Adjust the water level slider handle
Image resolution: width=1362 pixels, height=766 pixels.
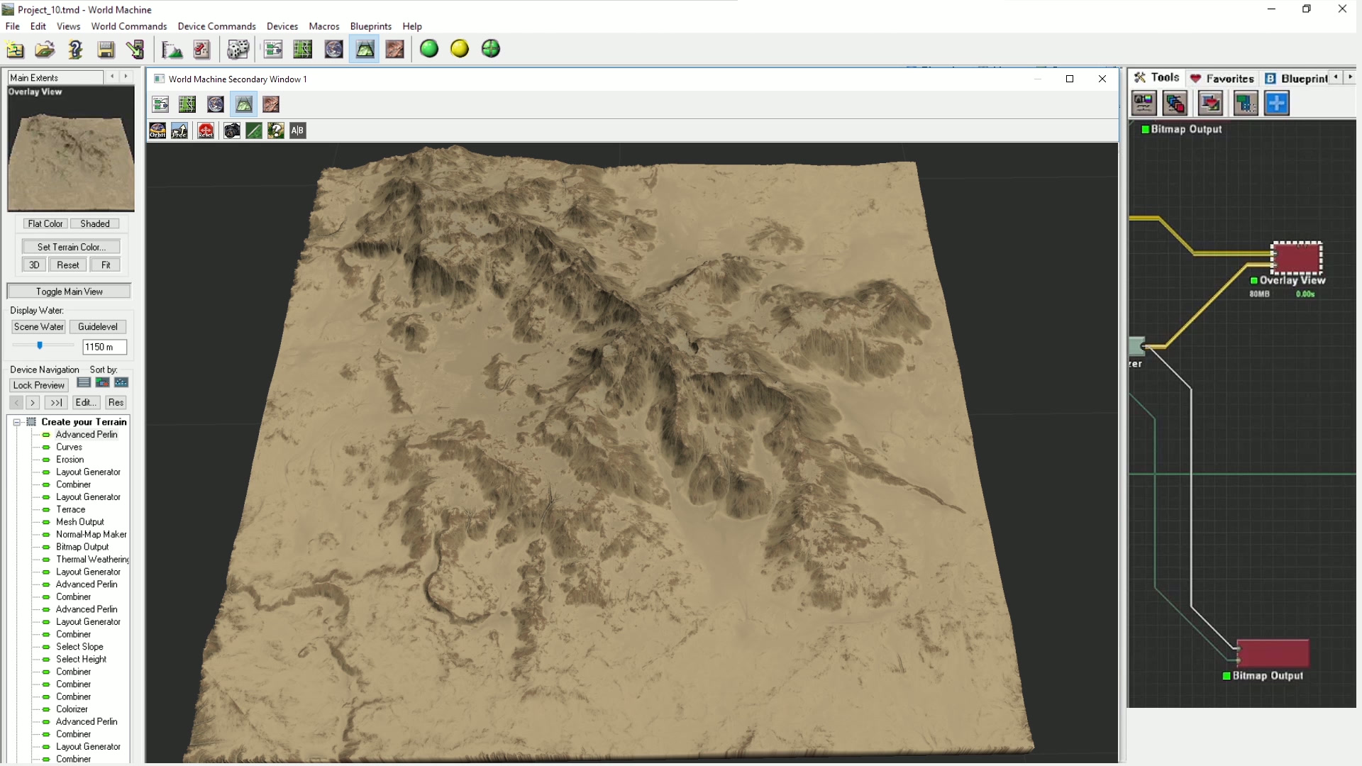click(x=40, y=345)
